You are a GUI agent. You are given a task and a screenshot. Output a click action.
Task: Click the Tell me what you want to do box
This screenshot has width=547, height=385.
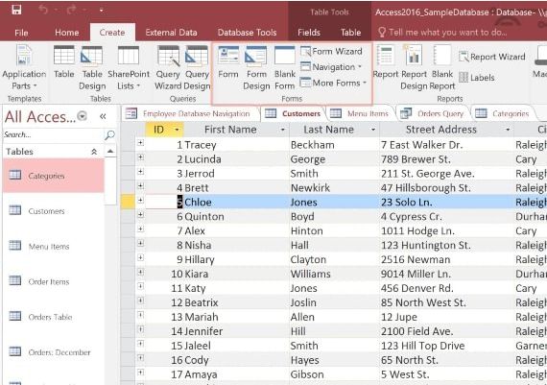(442, 33)
